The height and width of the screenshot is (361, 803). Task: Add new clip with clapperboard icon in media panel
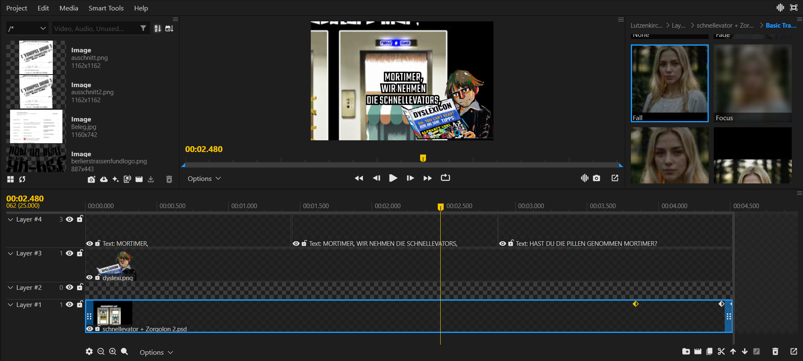139,179
